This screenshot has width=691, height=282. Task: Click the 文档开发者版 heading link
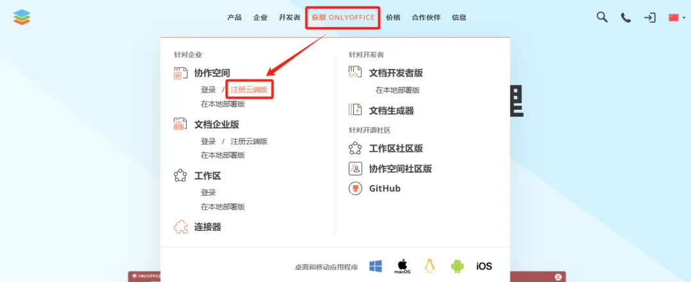point(396,73)
